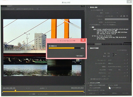Open the Source Scaling dropdown
The image size is (133, 97).
pyautogui.click(x=27, y=9)
